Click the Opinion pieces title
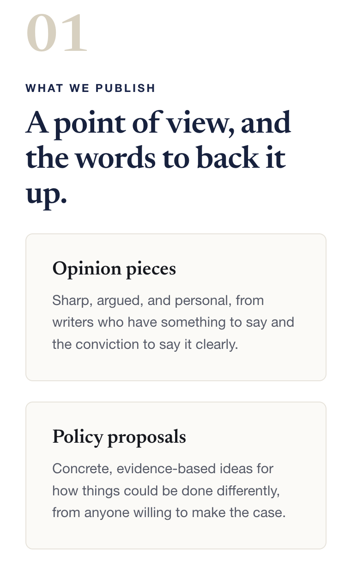Viewport: 351px width, 573px height. pyautogui.click(x=114, y=268)
